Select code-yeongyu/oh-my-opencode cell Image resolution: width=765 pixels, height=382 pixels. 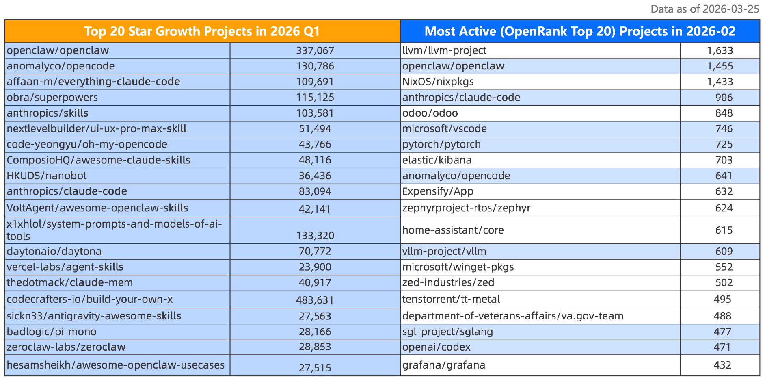click(117, 145)
